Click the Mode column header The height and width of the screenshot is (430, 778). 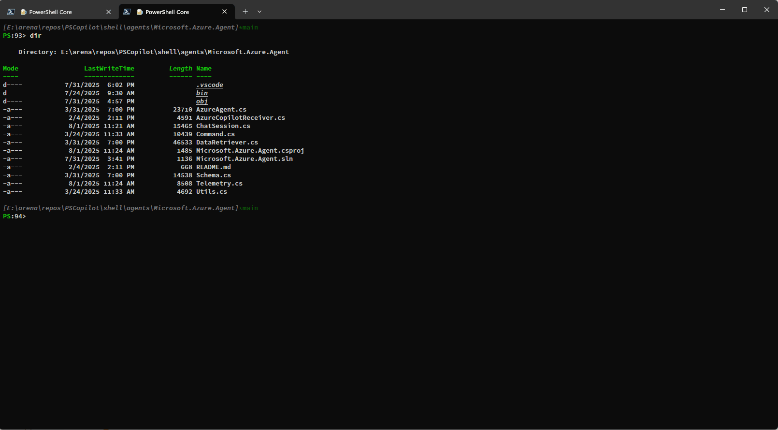(x=11, y=69)
